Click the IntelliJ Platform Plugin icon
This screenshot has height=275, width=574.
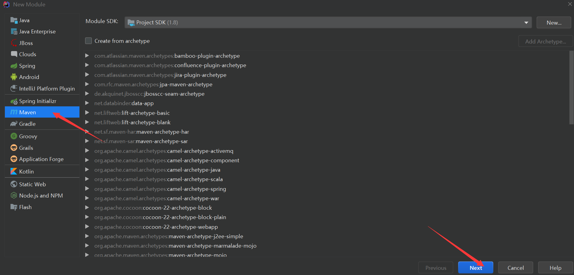14,88
